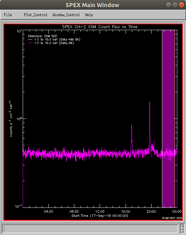
Task: Click the 12:00 time axis label
Action: pyautogui.click(x=100, y=211)
